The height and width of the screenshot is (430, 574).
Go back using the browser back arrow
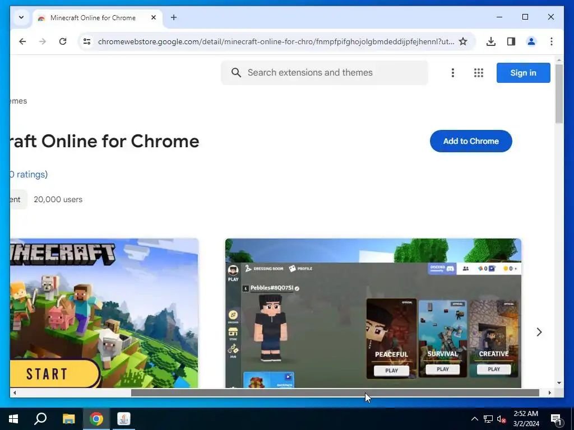click(x=22, y=41)
